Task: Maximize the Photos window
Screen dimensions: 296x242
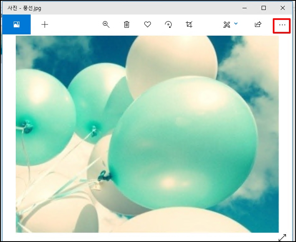Action: [264, 8]
